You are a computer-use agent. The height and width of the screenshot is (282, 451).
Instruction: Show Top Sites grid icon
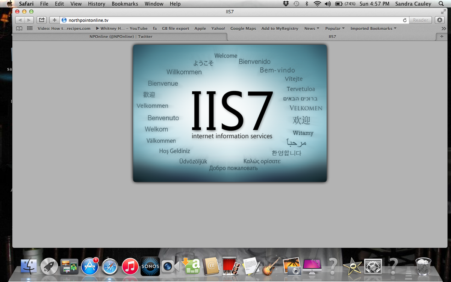(x=30, y=29)
